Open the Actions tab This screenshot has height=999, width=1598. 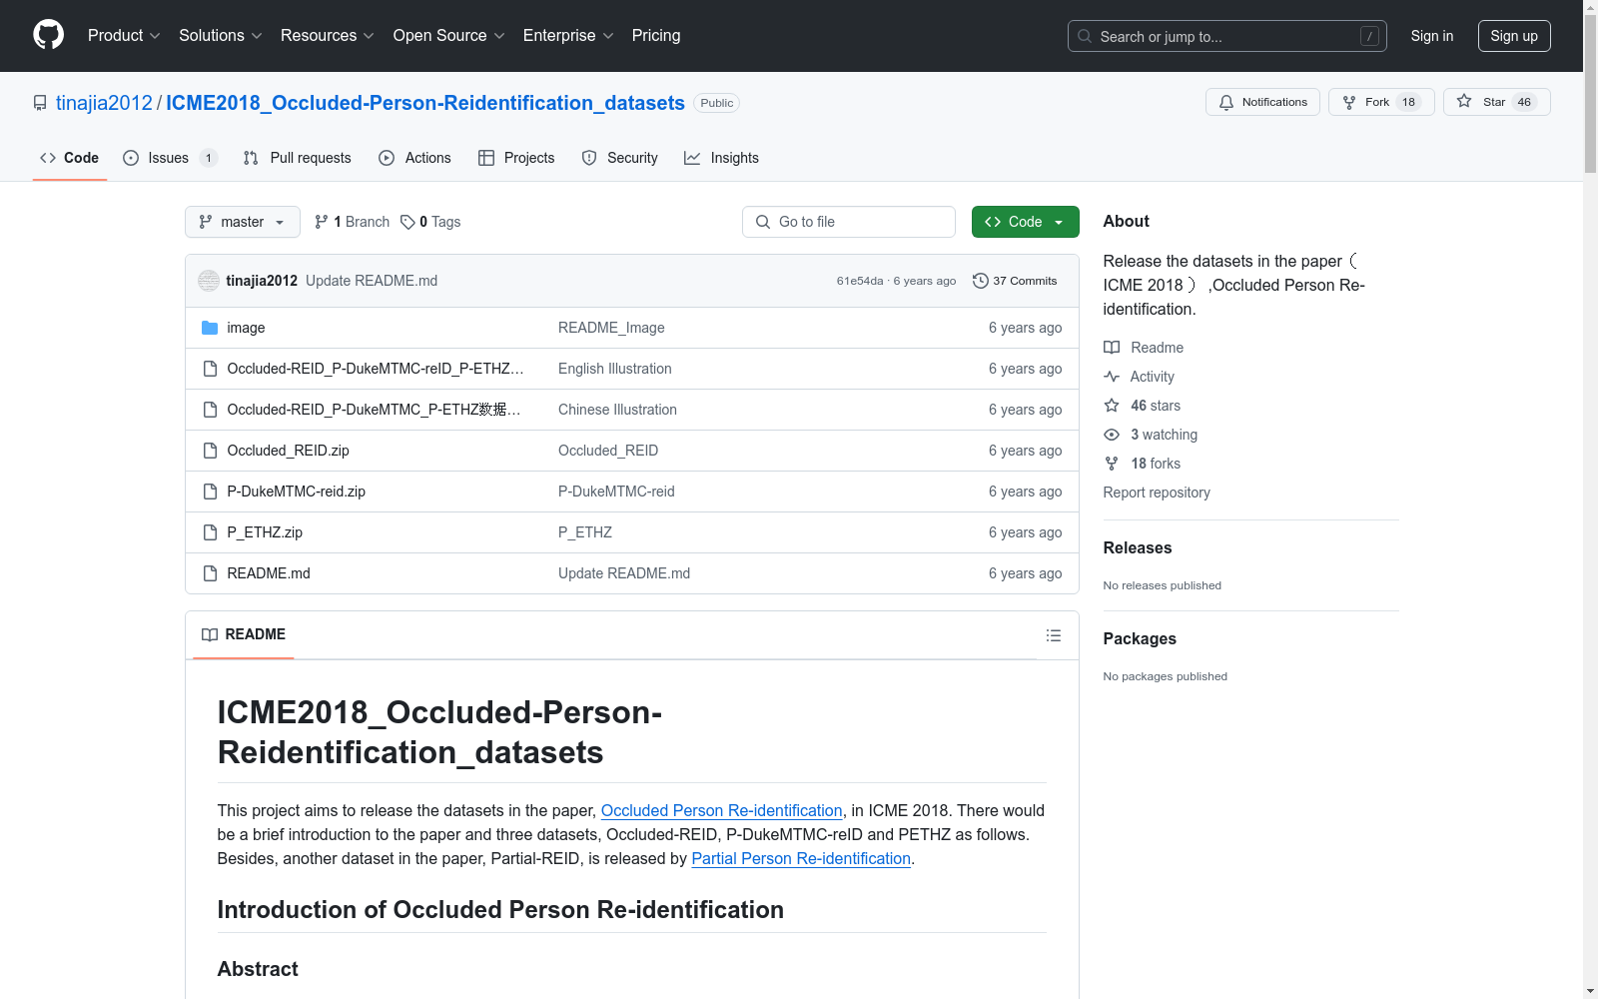415,158
